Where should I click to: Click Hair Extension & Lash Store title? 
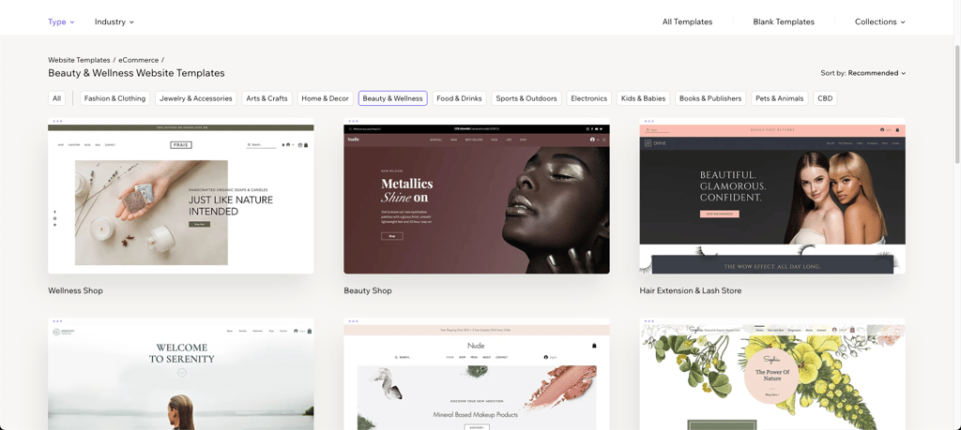tap(690, 290)
